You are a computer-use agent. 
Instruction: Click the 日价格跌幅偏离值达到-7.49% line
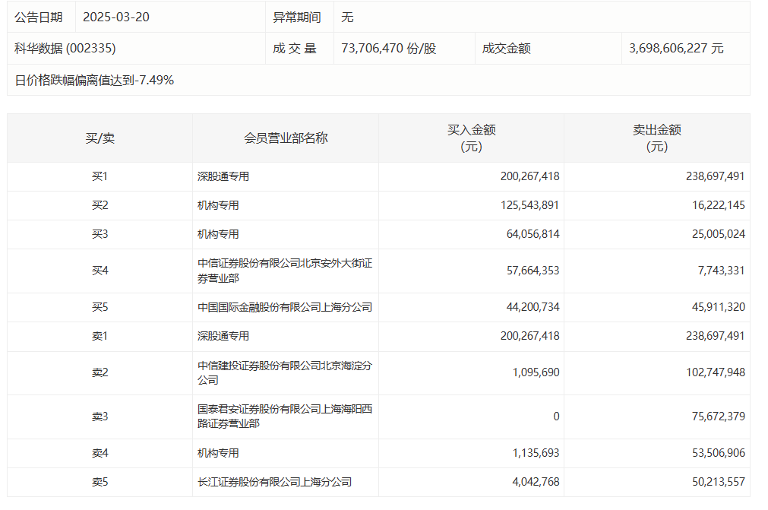coord(94,80)
